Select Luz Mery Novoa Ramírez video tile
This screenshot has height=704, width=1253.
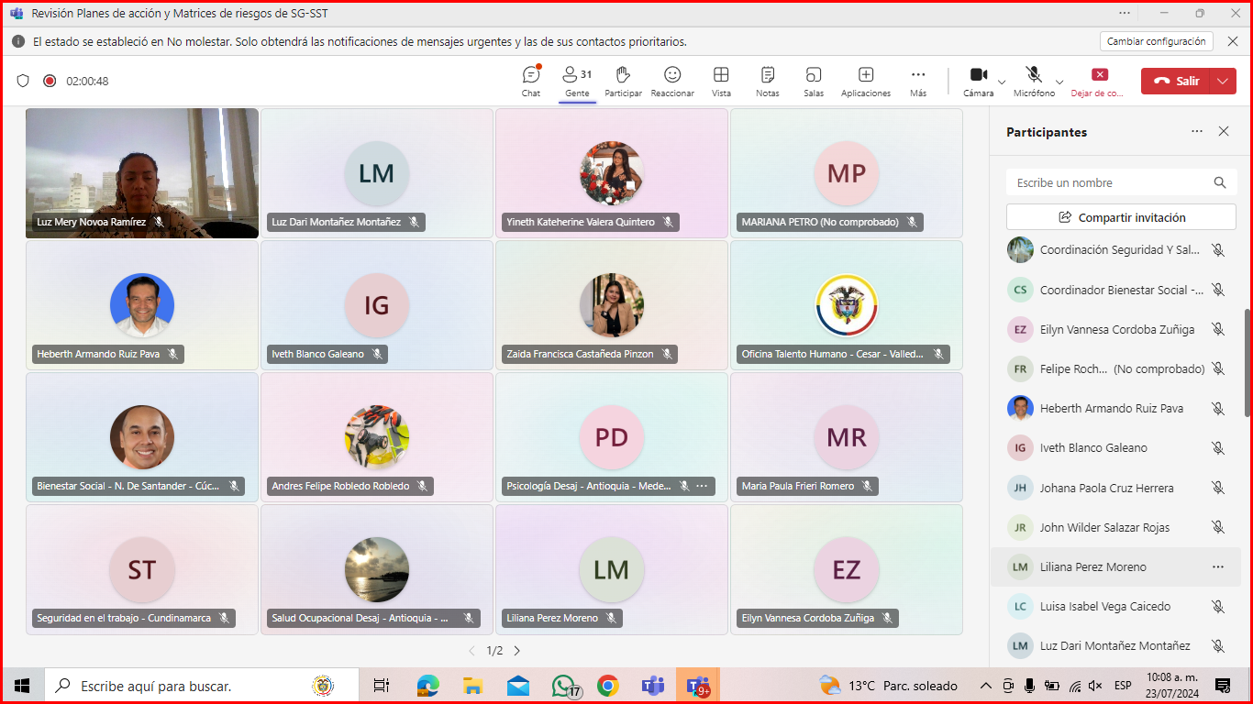142,173
